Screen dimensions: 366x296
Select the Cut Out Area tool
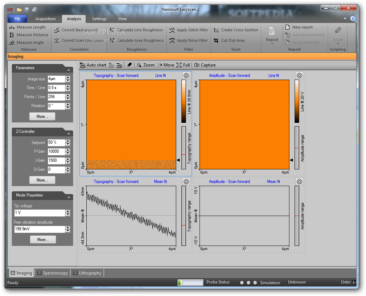point(229,41)
